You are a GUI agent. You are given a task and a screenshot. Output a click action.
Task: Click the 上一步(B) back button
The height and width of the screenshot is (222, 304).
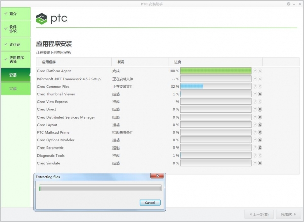click(x=259, y=214)
